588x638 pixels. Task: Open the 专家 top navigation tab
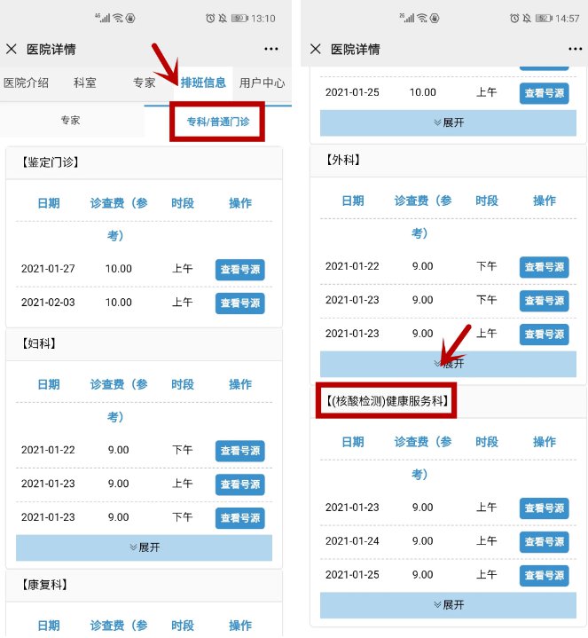pyautogui.click(x=145, y=83)
